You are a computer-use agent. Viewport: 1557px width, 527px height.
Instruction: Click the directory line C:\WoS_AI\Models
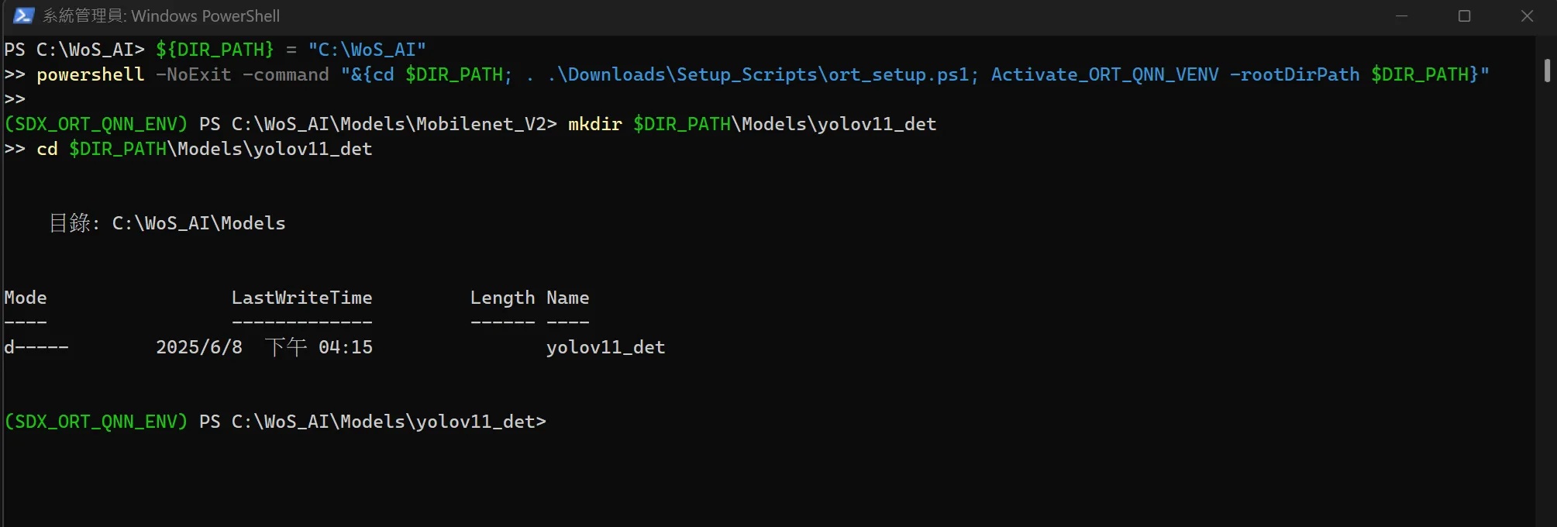[x=167, y=223]
